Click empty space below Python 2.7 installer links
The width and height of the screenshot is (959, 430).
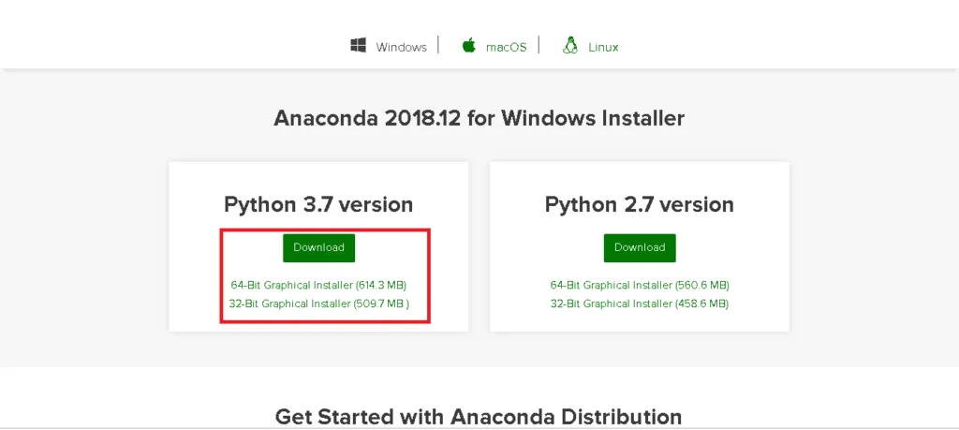[640, 321]
